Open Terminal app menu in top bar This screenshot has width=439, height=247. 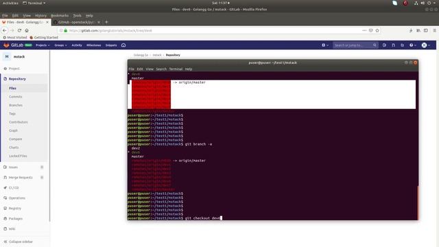(x=34, y=3)
